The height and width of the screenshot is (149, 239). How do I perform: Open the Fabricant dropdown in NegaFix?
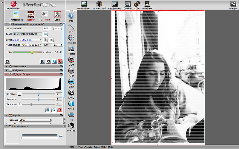(x=35, y=120)
